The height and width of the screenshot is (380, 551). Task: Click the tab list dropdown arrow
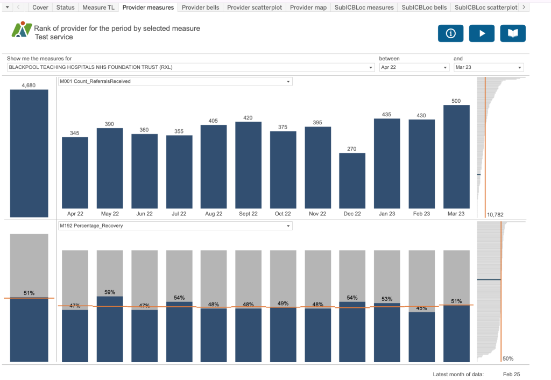(7, 8)
